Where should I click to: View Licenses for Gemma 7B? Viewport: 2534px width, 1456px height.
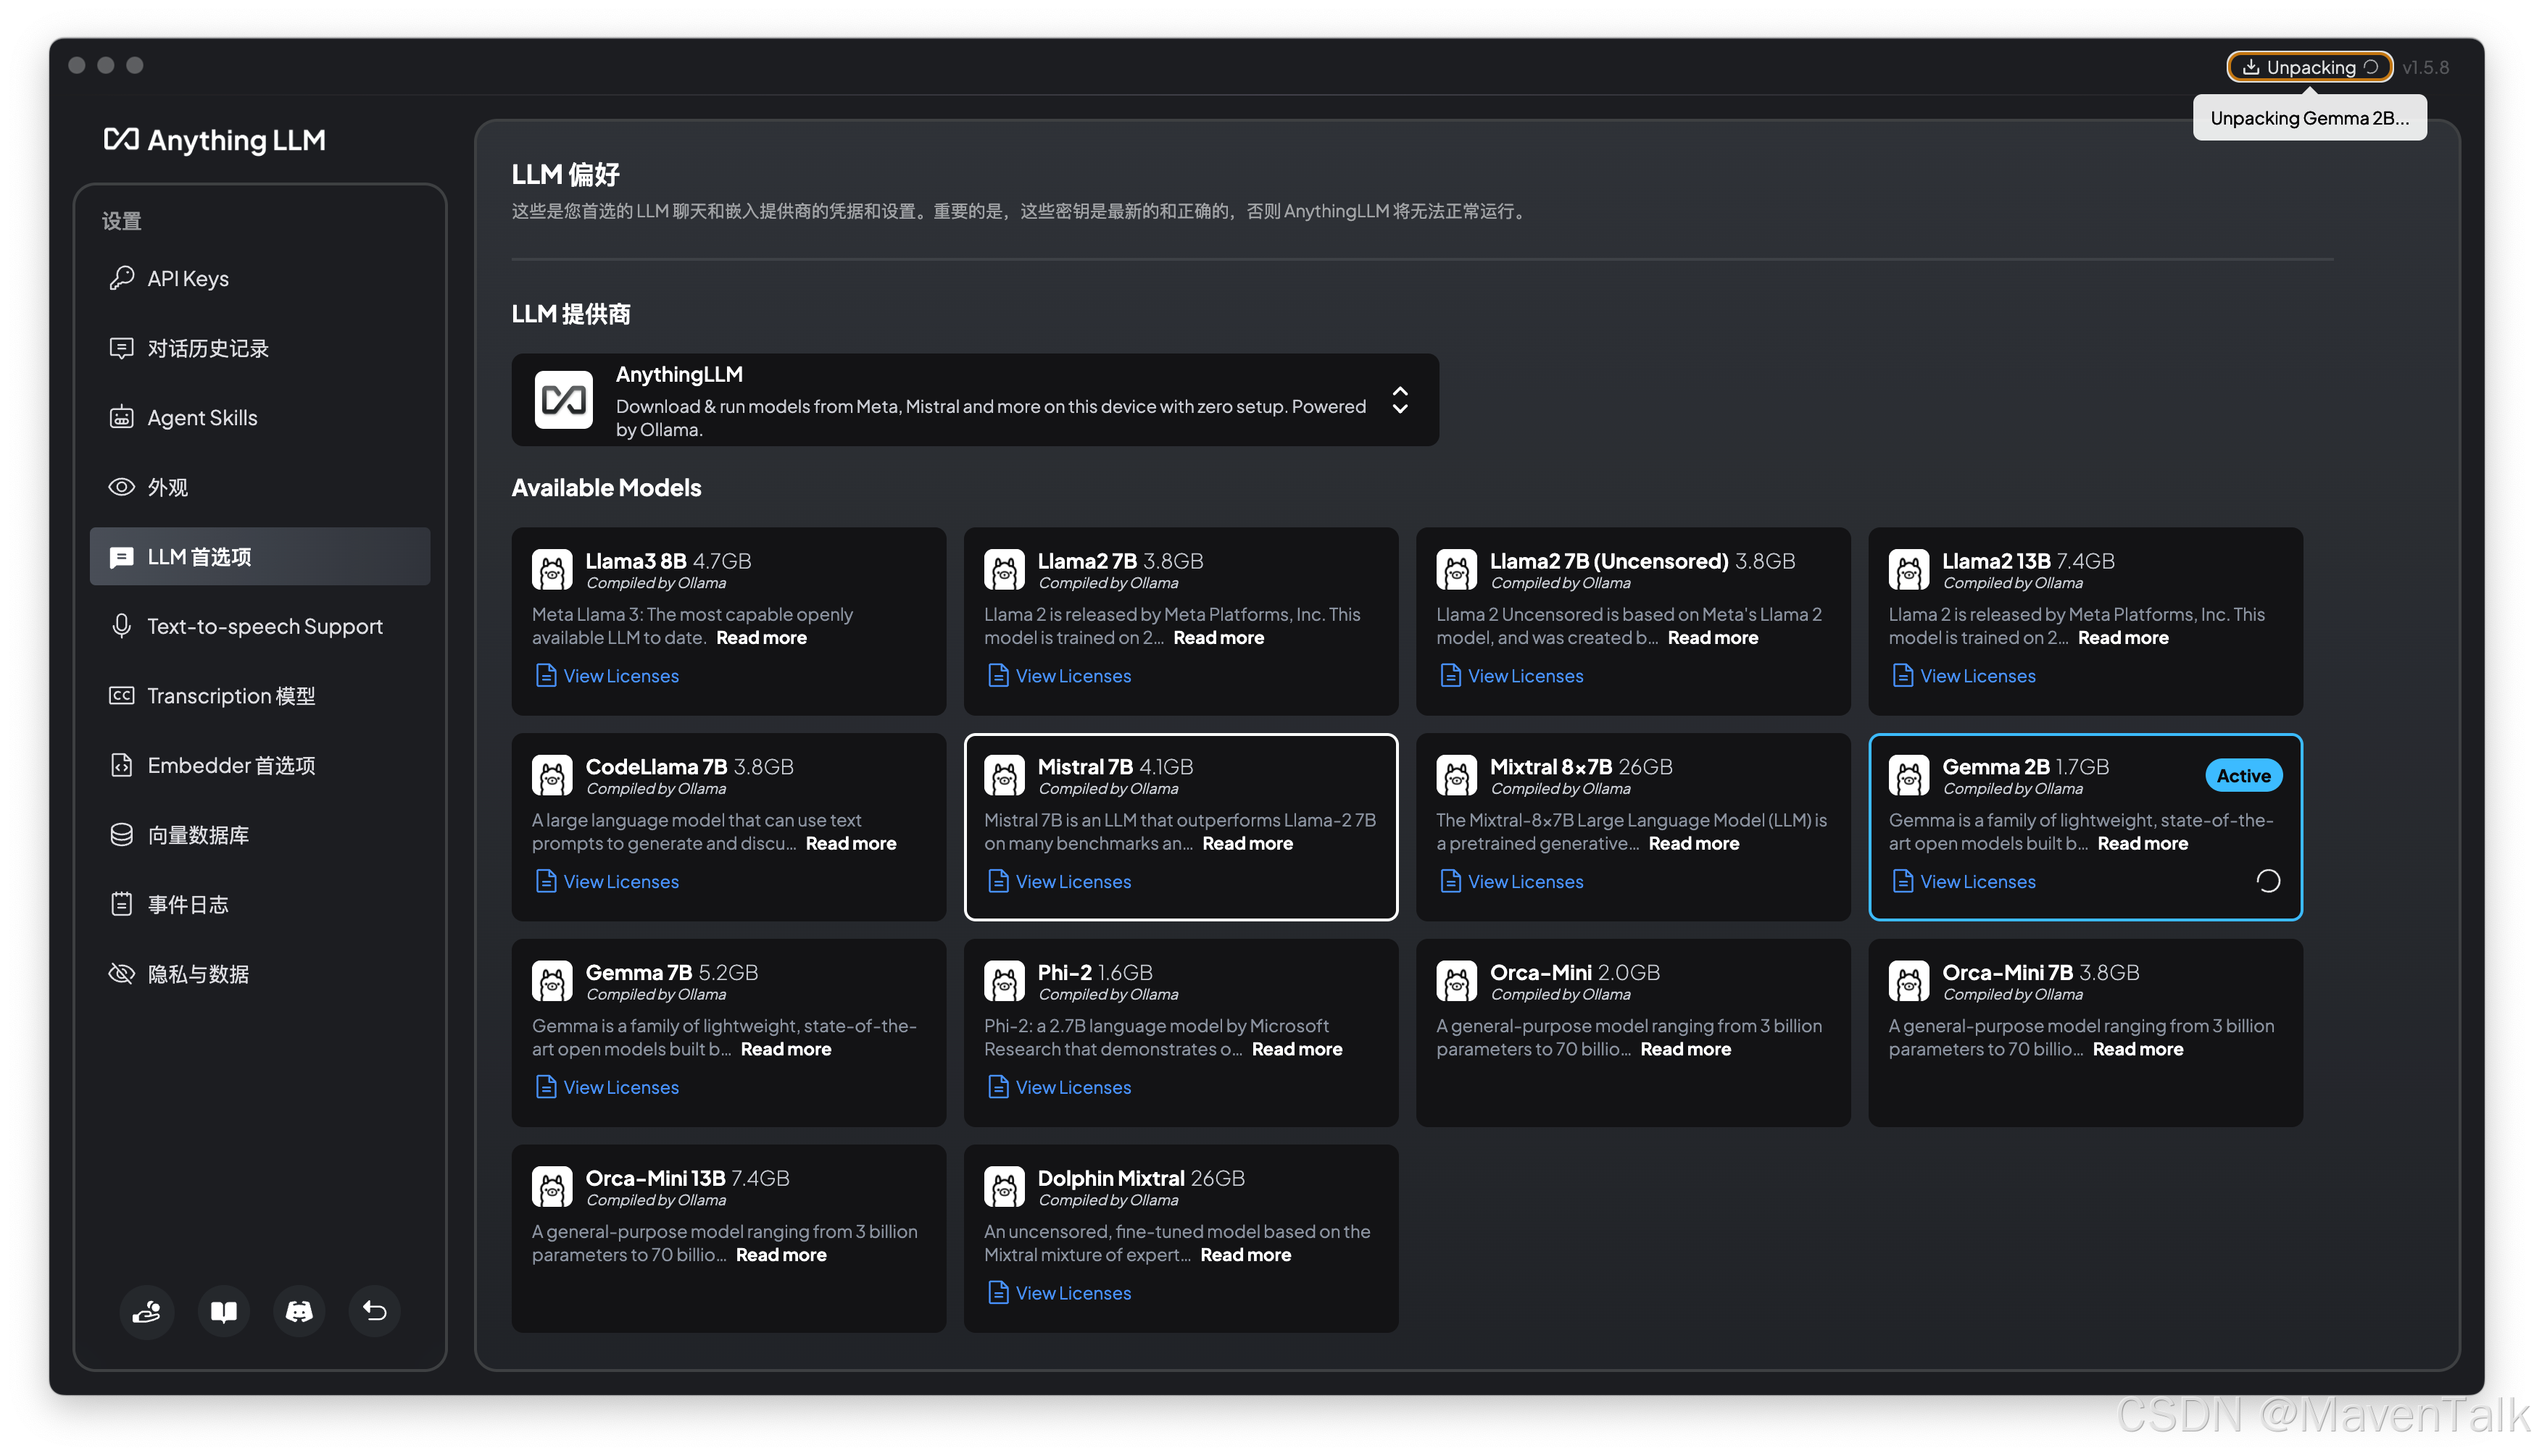coord(607,1087)
